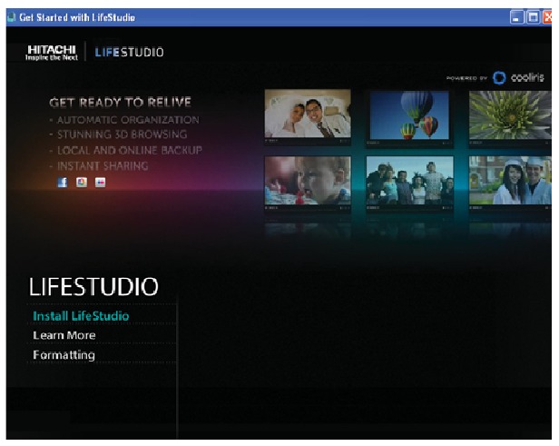The width and height of the screenshot is (559, 446).
Task: Open the baby photo thumbnail
Action: 307,180
